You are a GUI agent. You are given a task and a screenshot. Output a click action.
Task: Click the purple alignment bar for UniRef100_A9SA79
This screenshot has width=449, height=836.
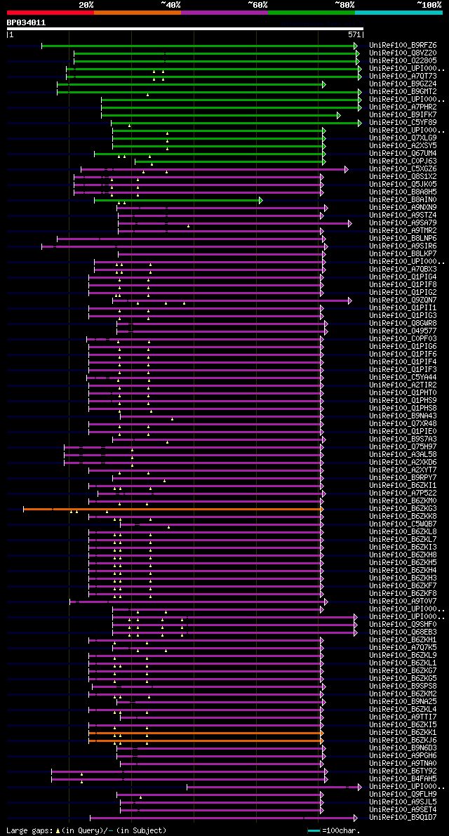tap(234, 223)
